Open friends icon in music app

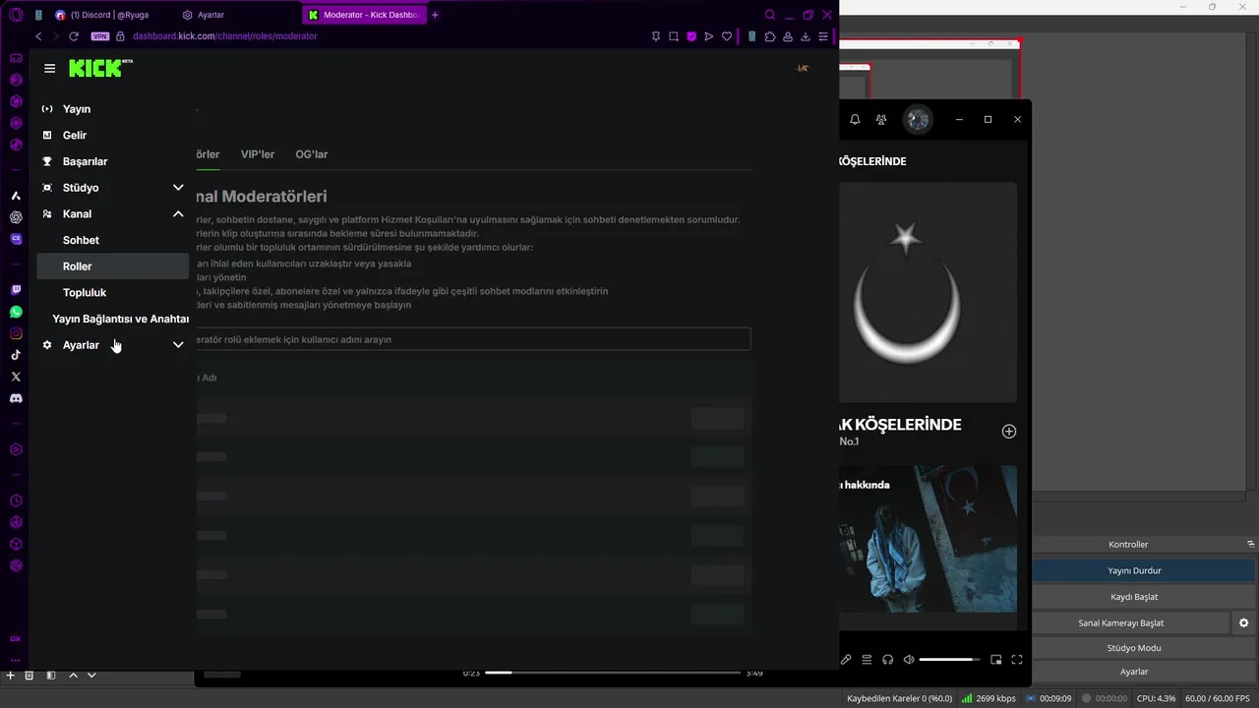pos(881,119)
